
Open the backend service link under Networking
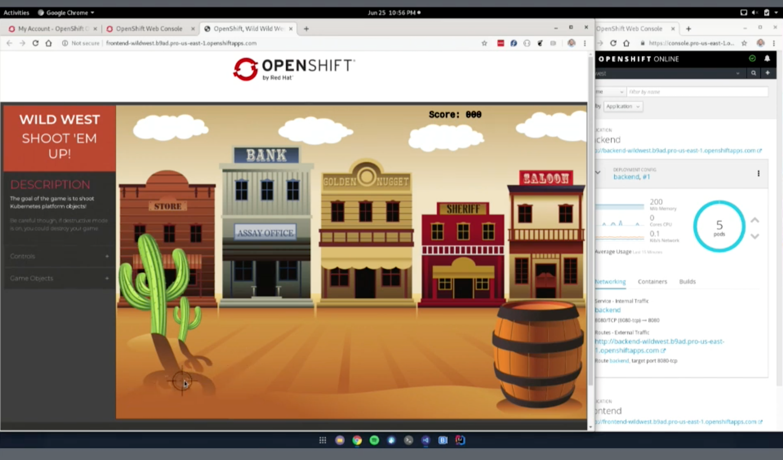pos(608,310)
